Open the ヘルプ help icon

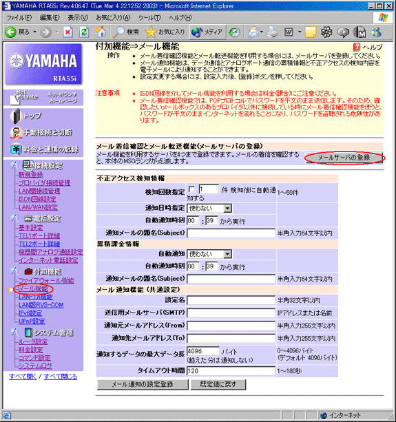(x=357, y=47)
